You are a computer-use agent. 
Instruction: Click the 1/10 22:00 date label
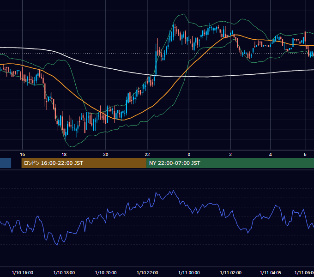[147, 272]
